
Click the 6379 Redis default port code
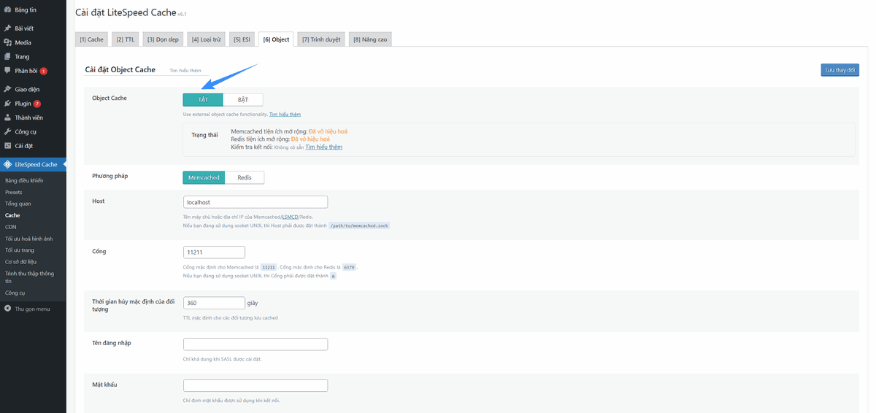point(349,268)
